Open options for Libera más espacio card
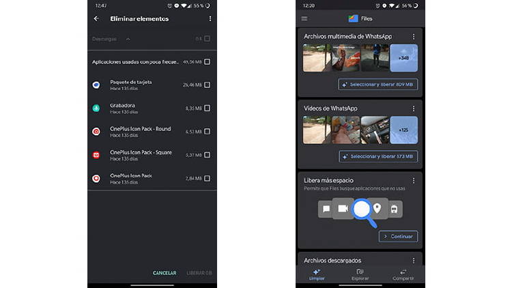The height and width of the screenshot is (288, 512). coord(414,180)
